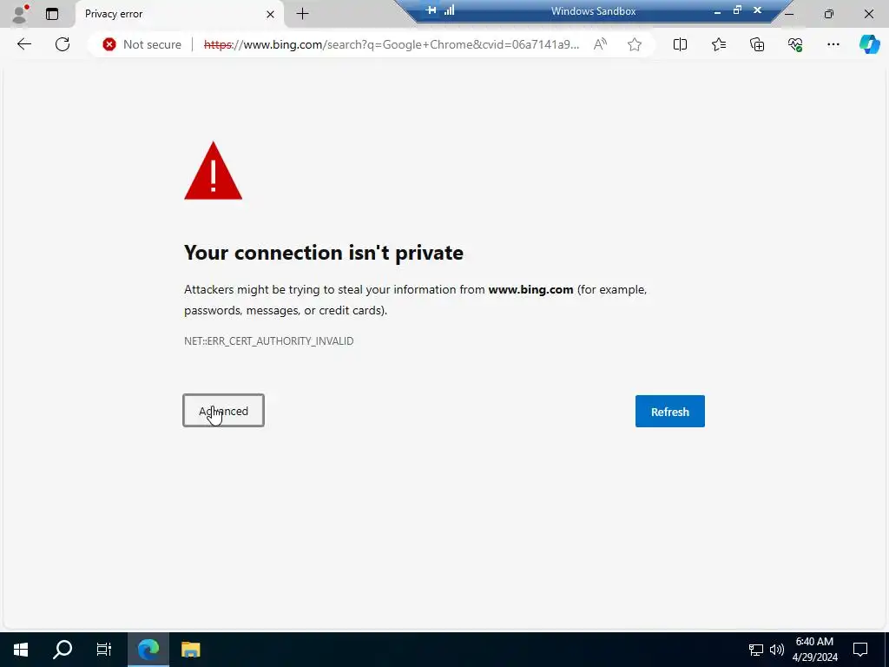Select the Privacy error tab
Viewport: 889px width, 667px height.
180,14
